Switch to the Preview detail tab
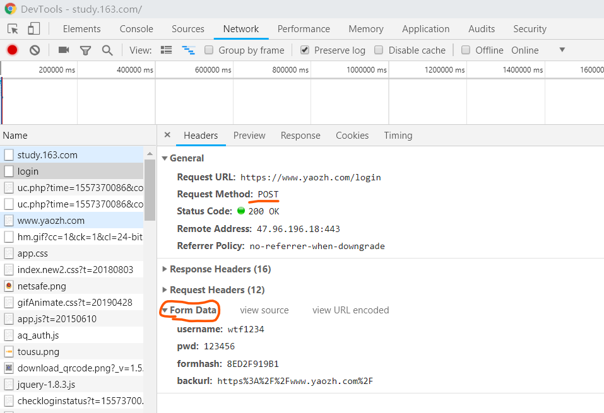This screenshot has height=413, width=604. pos(249,136)
